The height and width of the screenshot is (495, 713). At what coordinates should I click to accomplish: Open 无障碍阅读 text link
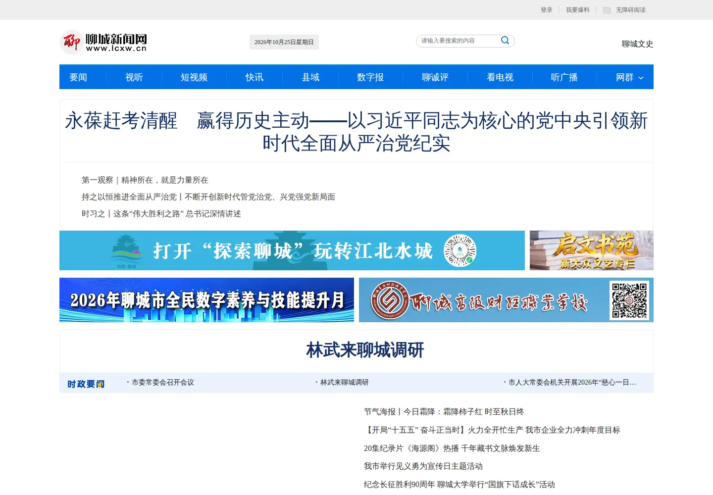point(631,10)
